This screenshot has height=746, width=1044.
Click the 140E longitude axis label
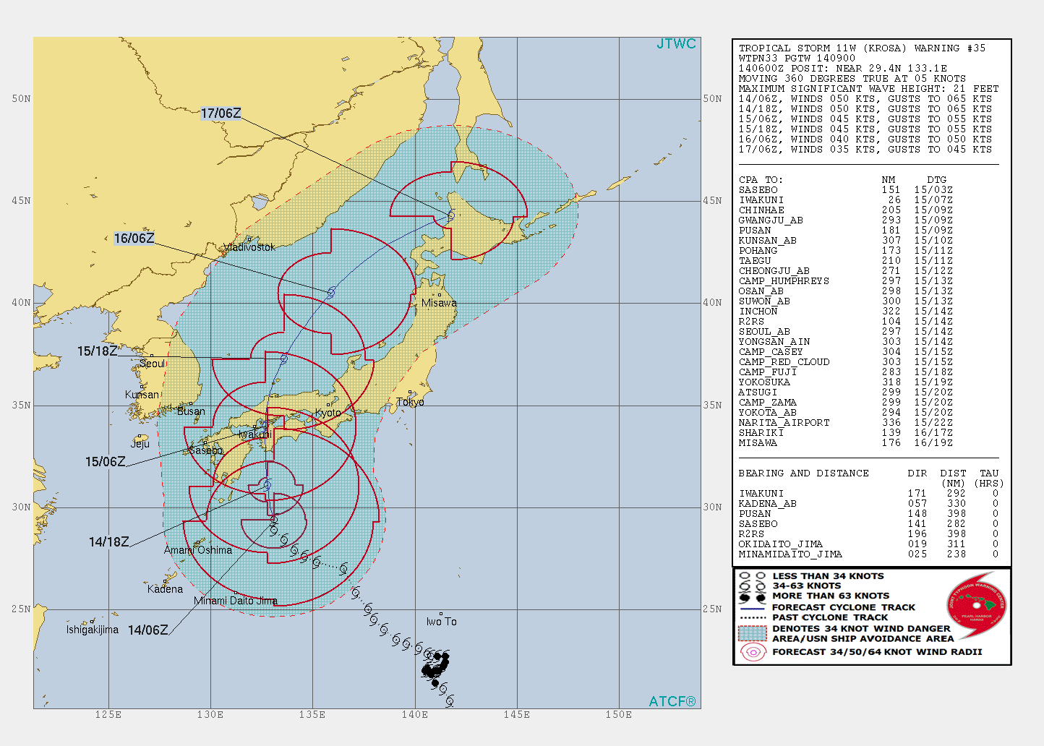click(415, 715)
